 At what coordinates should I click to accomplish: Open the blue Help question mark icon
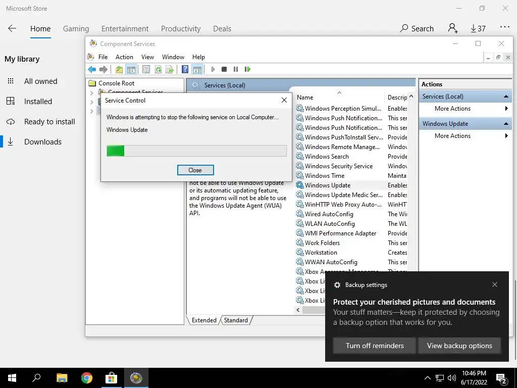point(185,69)
